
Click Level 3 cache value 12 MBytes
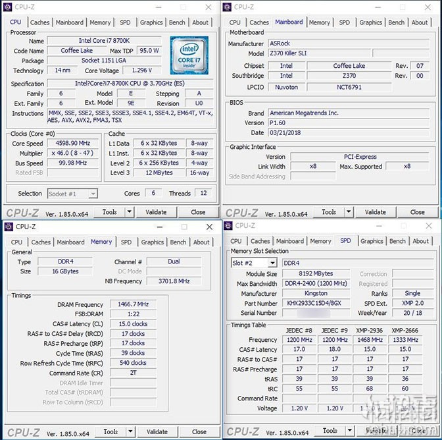tap(159, 173)
